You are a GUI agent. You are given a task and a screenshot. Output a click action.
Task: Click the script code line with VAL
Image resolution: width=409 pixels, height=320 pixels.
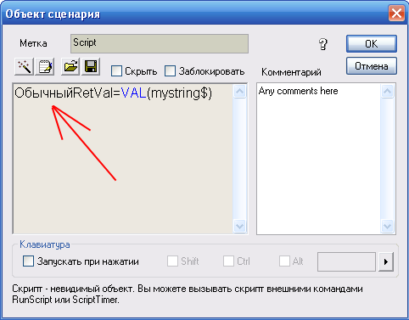113,93
